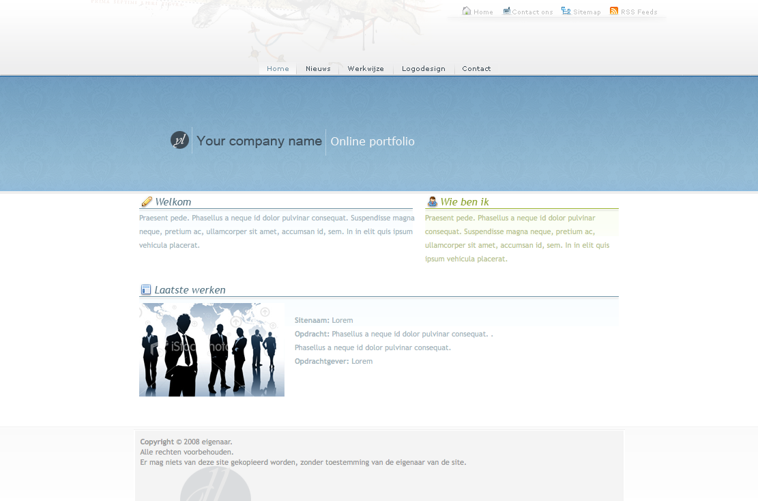The height and width of the screenshot is (501, 758).
Task: Click the Copyright 2008 eigenaar text
Action: point(186,442)
